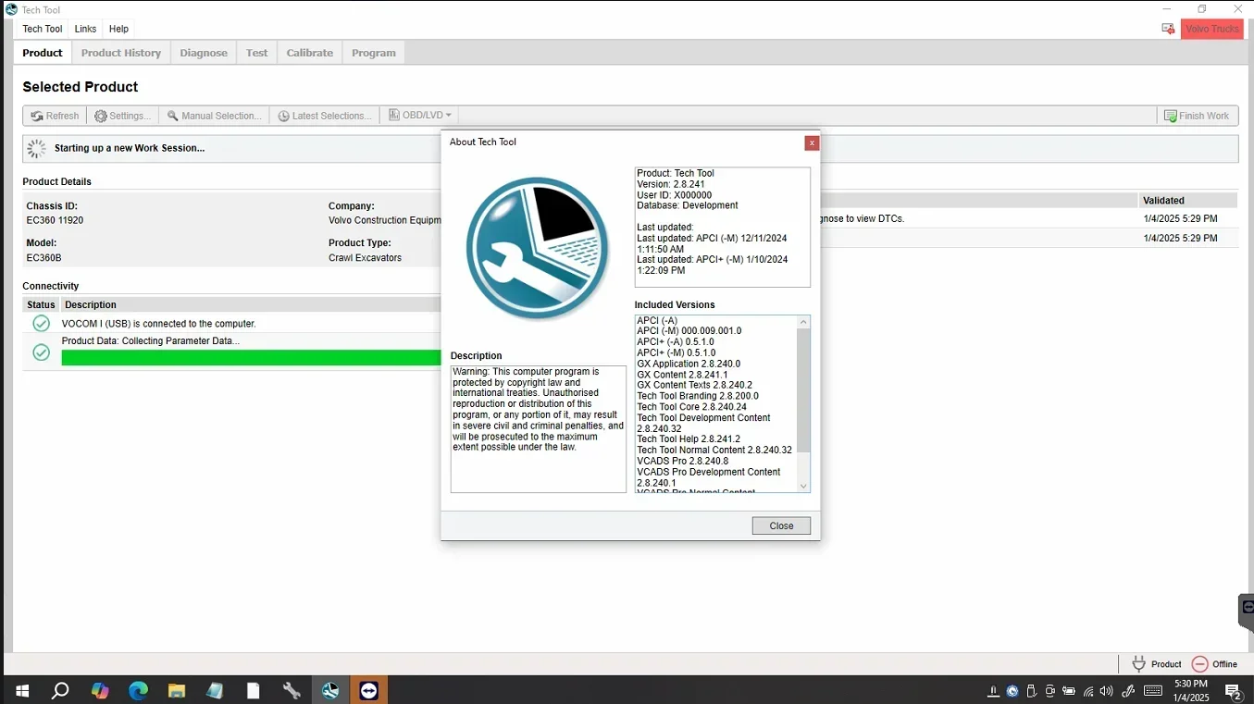Open the blank document app in taskbar
The height and width of the screenshot is (704, 1254).
click(253, 690)
